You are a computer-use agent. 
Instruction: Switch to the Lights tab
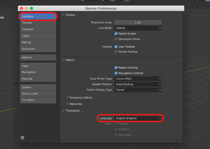coord(38,36)
